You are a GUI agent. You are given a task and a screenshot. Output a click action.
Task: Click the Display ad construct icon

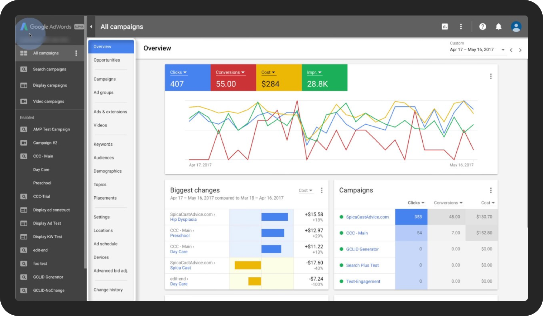point(24,210)
